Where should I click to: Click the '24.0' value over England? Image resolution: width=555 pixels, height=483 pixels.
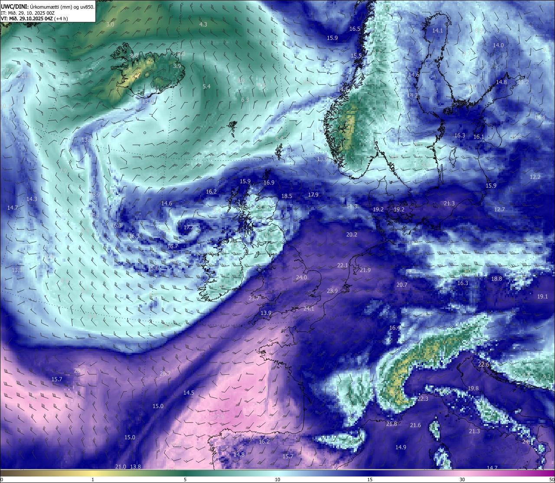(x=301, y=277)
